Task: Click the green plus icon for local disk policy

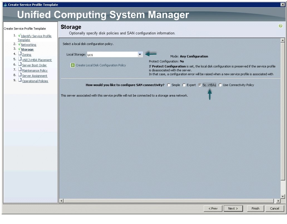Action: (73, 65)
